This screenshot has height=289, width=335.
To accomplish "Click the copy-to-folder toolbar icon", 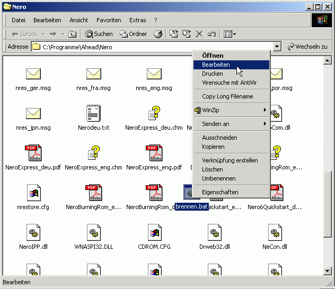I will coord(186,34).
